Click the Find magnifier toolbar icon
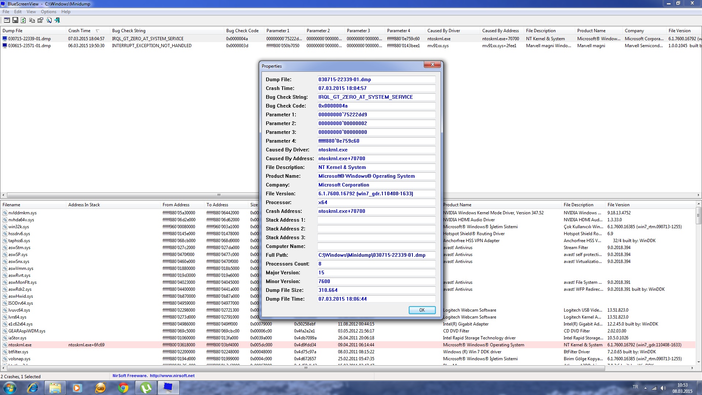The height and width of the screenshot is (395, 702). coord(49,20)
